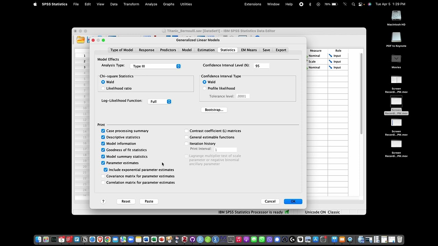
Task: Toggle the Model information checkbox
Action: point(103,143)
